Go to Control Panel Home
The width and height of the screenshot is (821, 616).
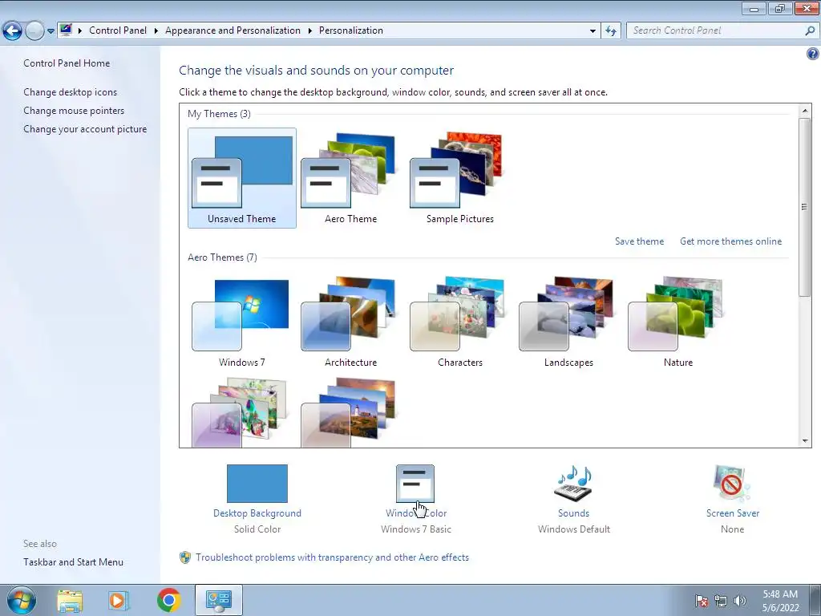pos(67,63)
